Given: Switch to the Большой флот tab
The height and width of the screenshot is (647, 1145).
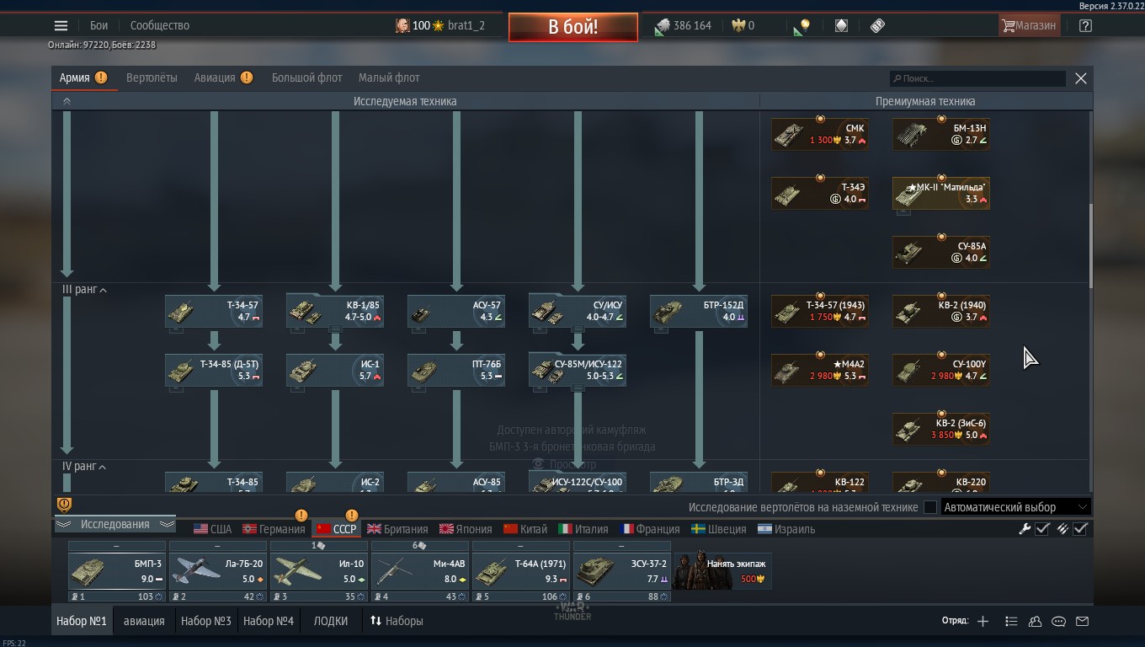Looking at the screenshot, I should pos(306,78).
